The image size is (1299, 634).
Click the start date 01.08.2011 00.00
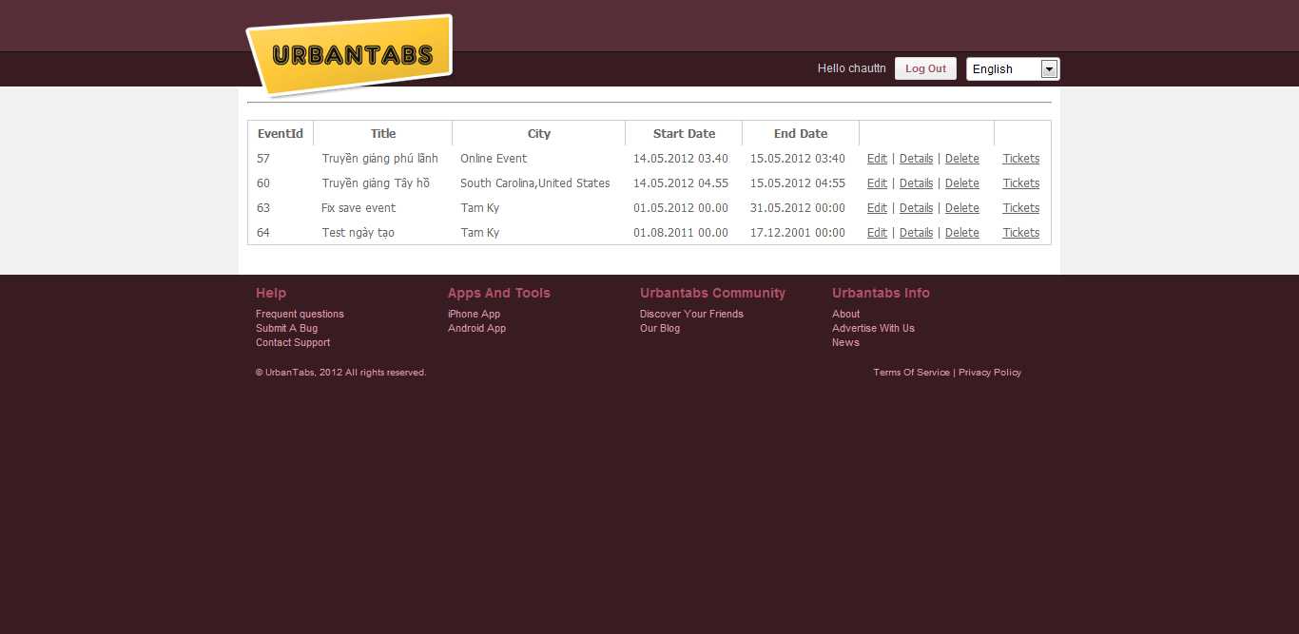coord(681,233)
